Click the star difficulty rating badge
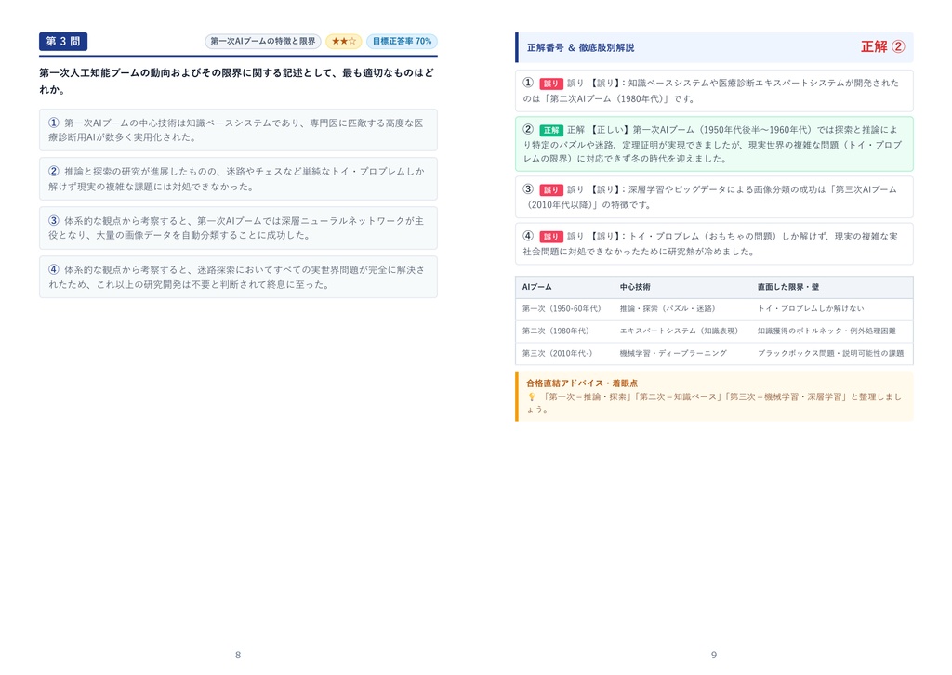Image resolution: width=952 pixels, height=675 pixels. (344, 41)
